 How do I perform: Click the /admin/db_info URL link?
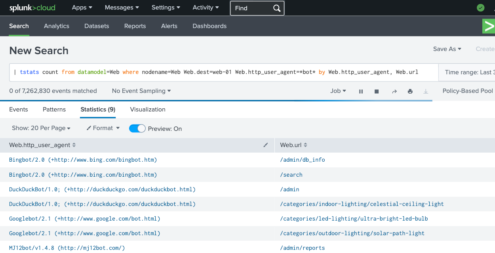pyautogui.click(x=301, y=160)
